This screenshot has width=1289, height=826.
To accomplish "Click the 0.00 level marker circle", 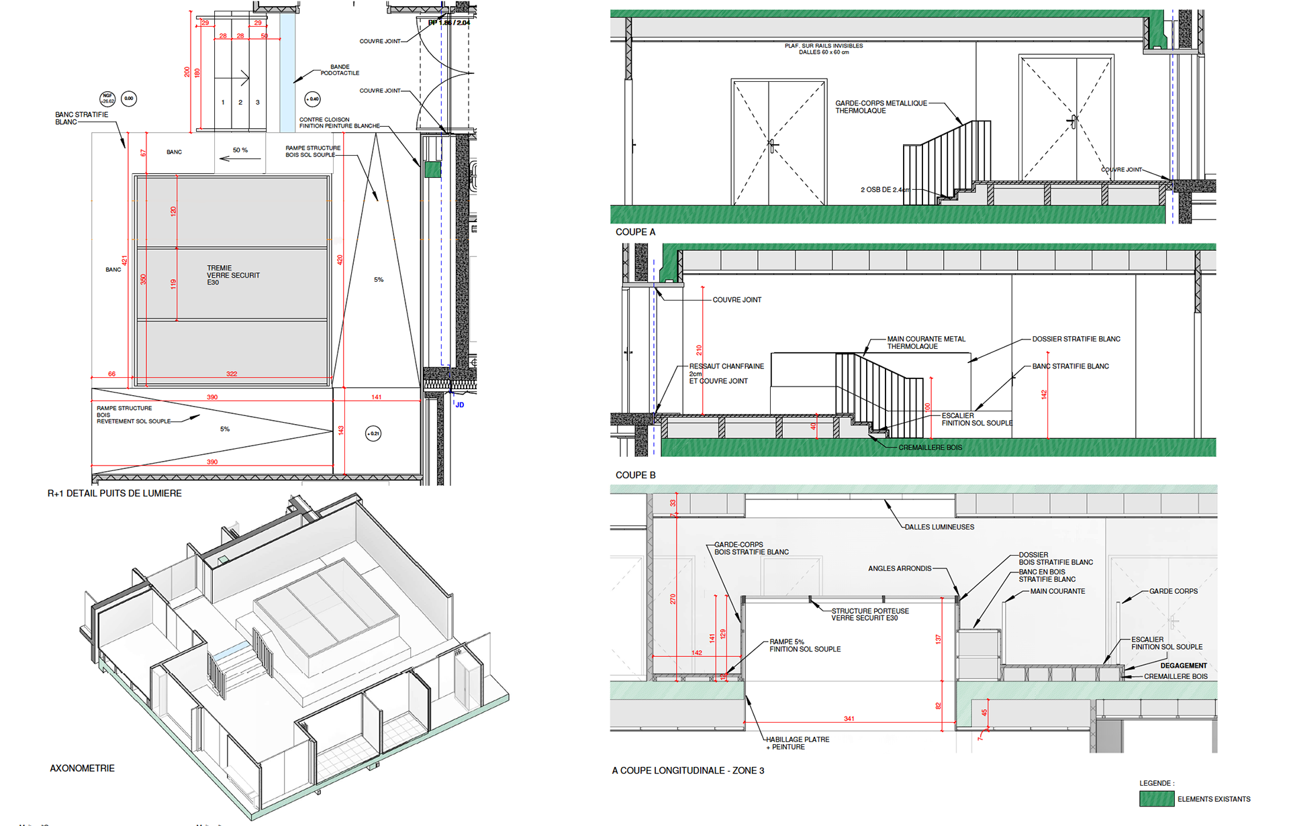I will pyautogui.click(x=129, y=99).
